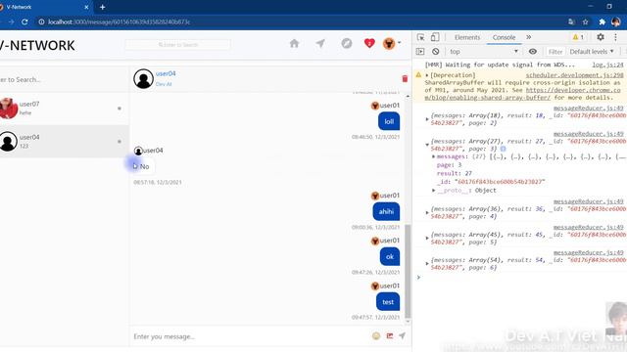Switch to Console tab
The width and height of the screenshot is (627, 352).
point(504,37)
